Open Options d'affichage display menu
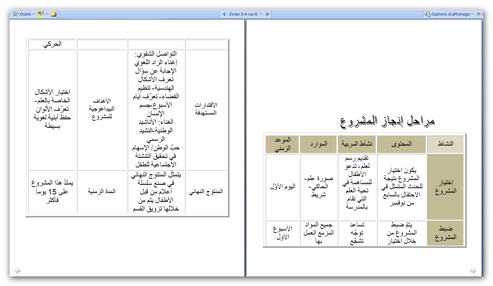The image size is (493, 286). 449,14
